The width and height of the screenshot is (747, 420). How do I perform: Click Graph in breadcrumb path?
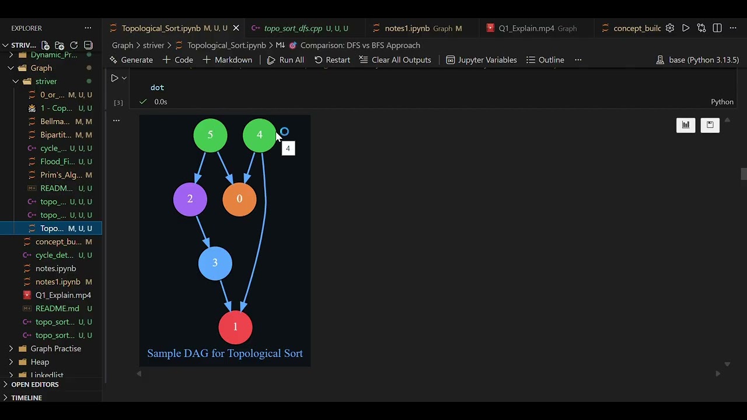pos(123,45)
